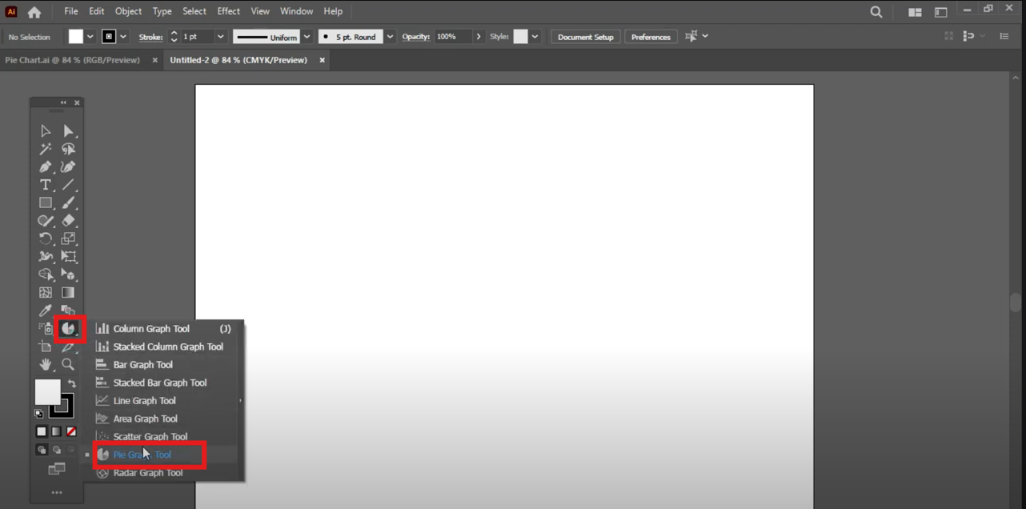Activate the Type tool
The image size is (1026, 509).
46,185
